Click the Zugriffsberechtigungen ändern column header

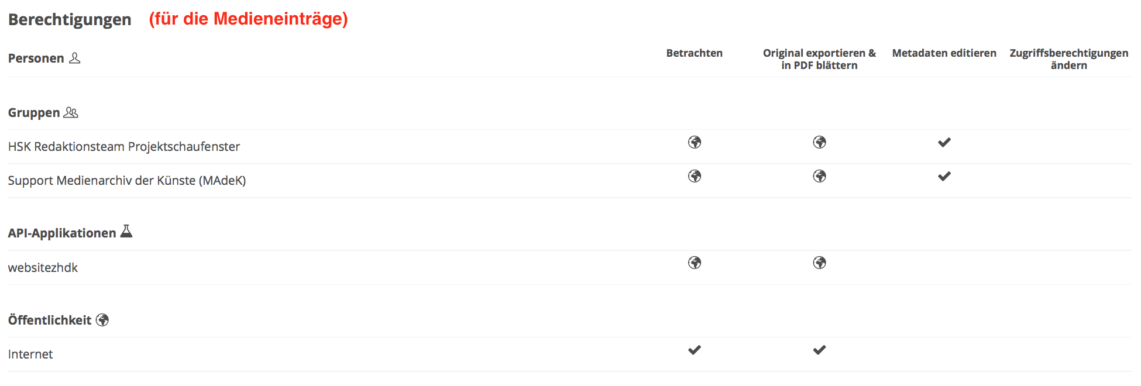(x=1068, y=59)
